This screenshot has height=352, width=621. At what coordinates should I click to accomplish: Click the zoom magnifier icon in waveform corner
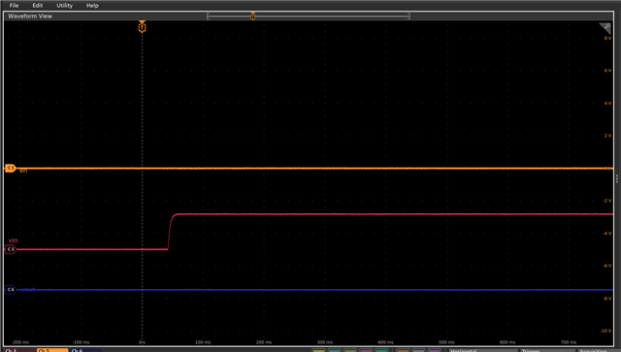(605, 28)
